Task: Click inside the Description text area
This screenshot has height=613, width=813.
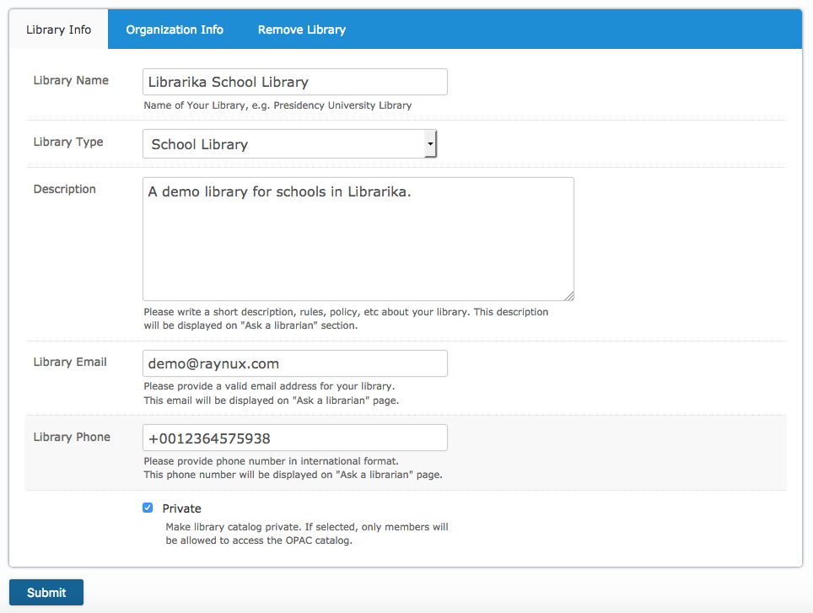Action: 358,239
